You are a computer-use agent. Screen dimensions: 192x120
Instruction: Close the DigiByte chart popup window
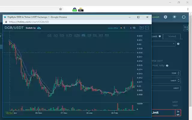pos(147,17)
